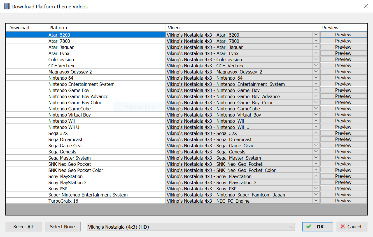Select Nintendo Game Boy Advance platform cell
Screen dimensions: 373x237
pos(106,96)
